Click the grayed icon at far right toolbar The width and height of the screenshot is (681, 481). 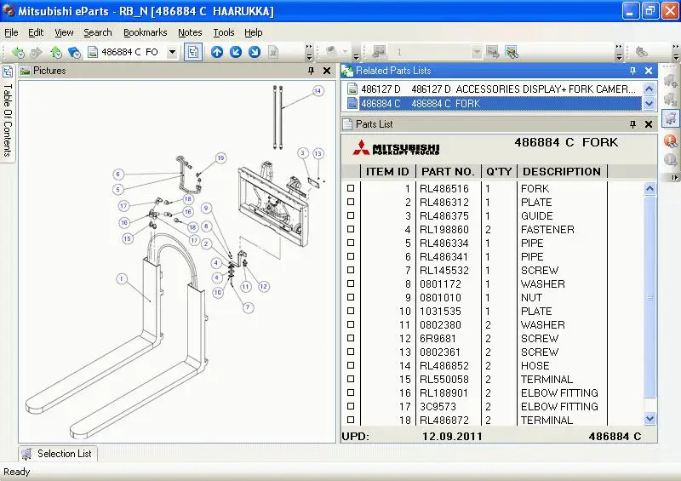pos(642,53)
